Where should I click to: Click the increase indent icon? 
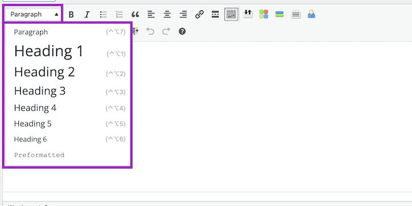click(x=135, y=31)
